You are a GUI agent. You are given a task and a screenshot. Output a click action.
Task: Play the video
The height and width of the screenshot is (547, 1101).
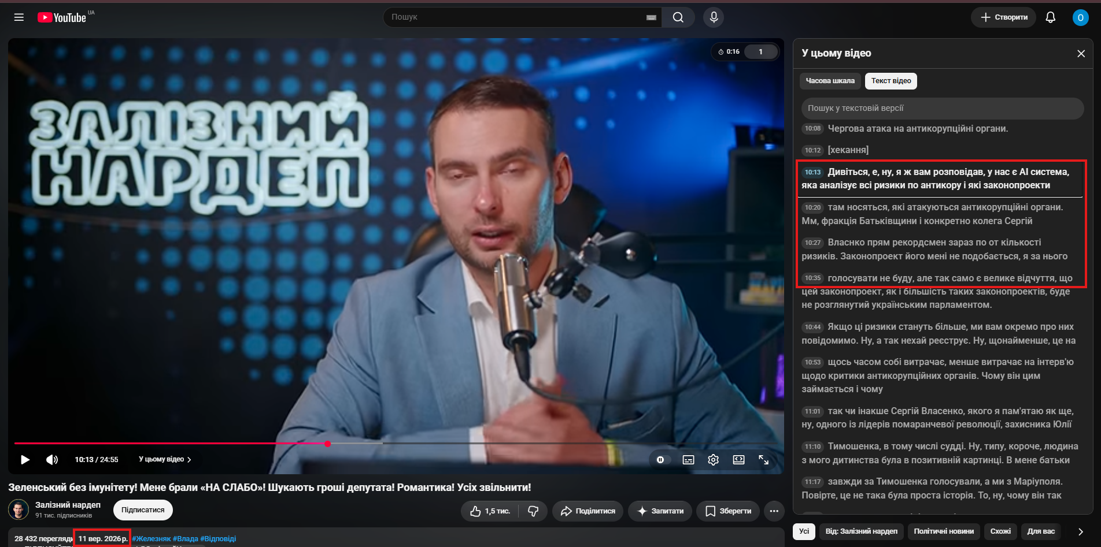point(25,460)
